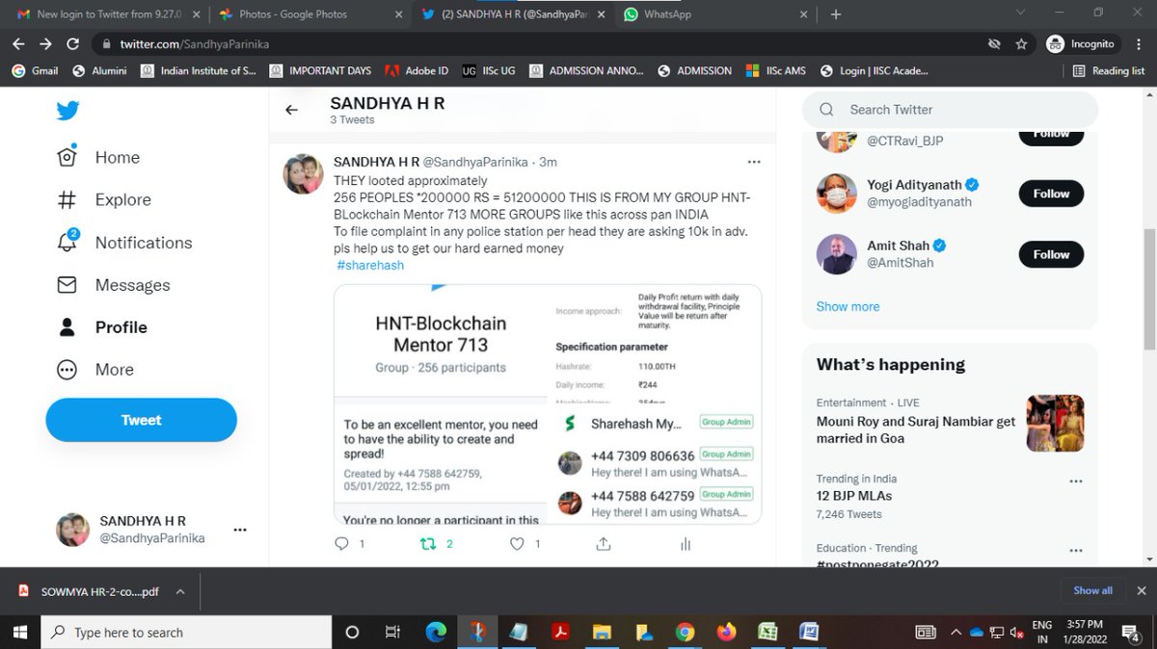1157x649 pixels.
Task: Close the downloads bar
Action: (x=1141, y=591)
